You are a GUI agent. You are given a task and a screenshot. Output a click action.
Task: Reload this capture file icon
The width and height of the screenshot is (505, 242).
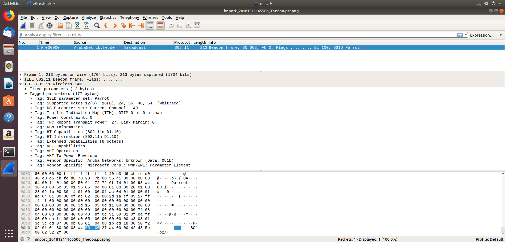tap(86, 25)
